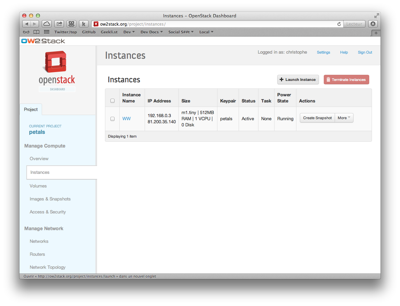Open the iCloud tabs cloud icon
Viewport: 400px width, 306px height.
tap(47, 24)
